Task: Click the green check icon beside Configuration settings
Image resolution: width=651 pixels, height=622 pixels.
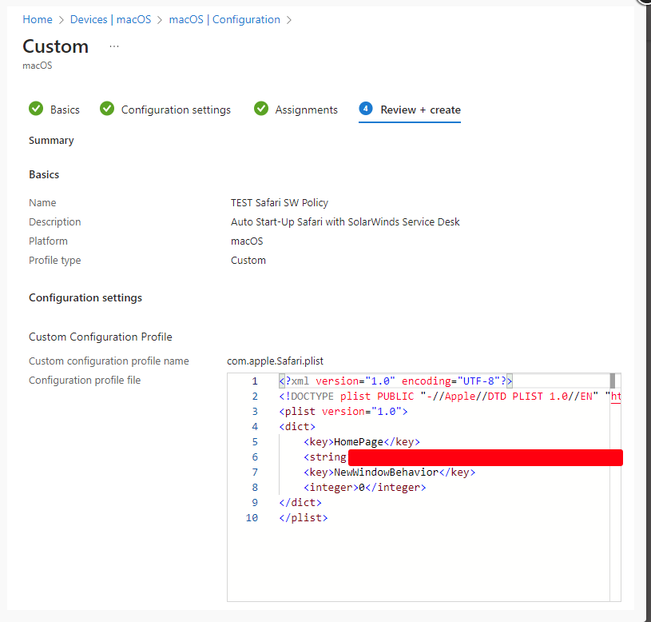Action: coord(107,109)
